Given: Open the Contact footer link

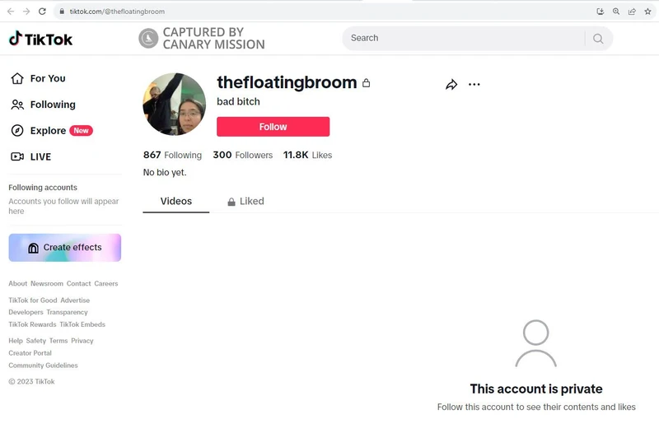Looking at the screenshot, I should [78, 283].
